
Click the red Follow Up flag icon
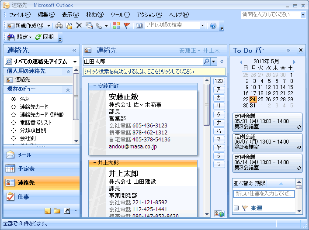126,26
